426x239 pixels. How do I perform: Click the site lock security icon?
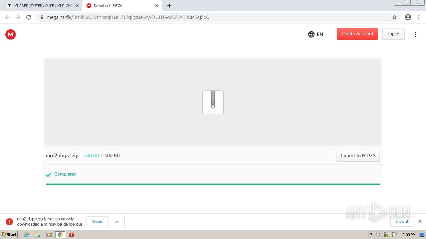point(42,17)
